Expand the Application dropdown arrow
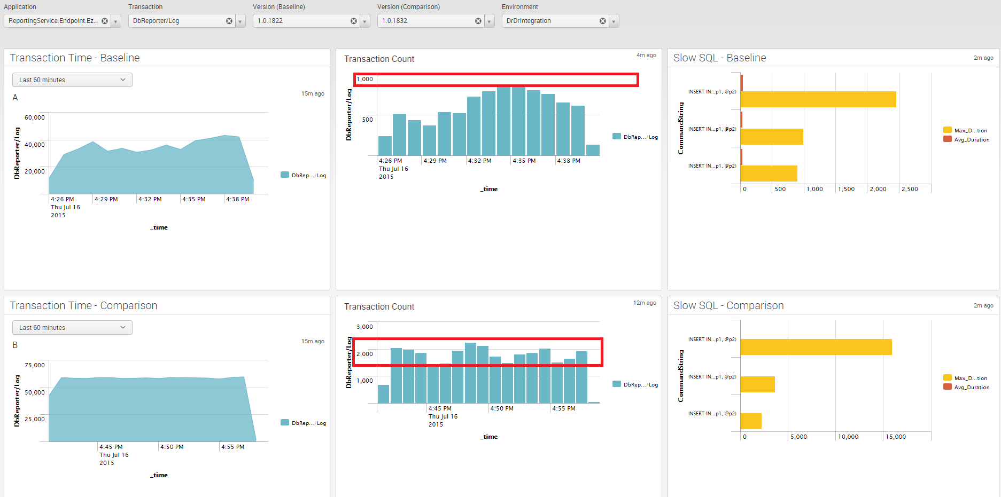The height and width of the screenshot is (497, 1001). (x=116, y=21)
